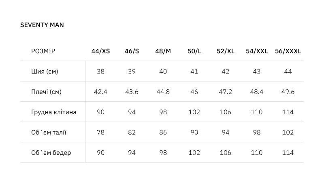Viewport: 324px width, 183px height.
Task: Click the Грудна клітина row label
Action: [x=54, y=112]
